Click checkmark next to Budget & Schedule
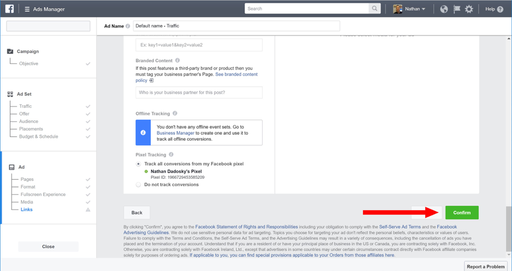512x271 pixels. [88, 137]
